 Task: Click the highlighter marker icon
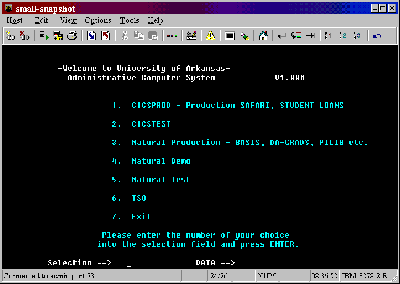pyautogui.click(x=244, y=36)
